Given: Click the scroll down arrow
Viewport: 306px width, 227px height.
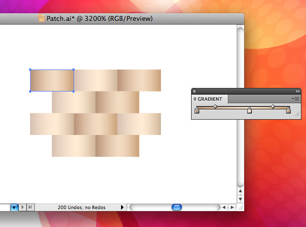Looking at the screenshot, I should point(241,199).
